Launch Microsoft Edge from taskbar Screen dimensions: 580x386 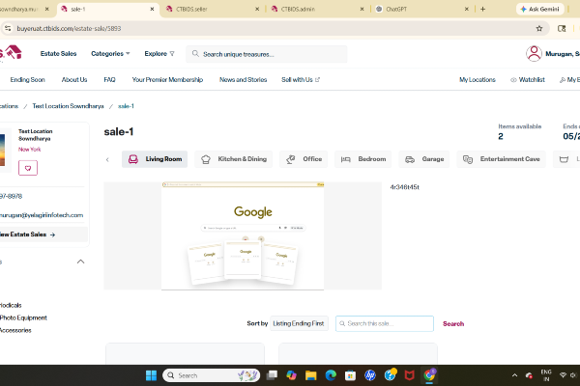click(x=331, y=375)
